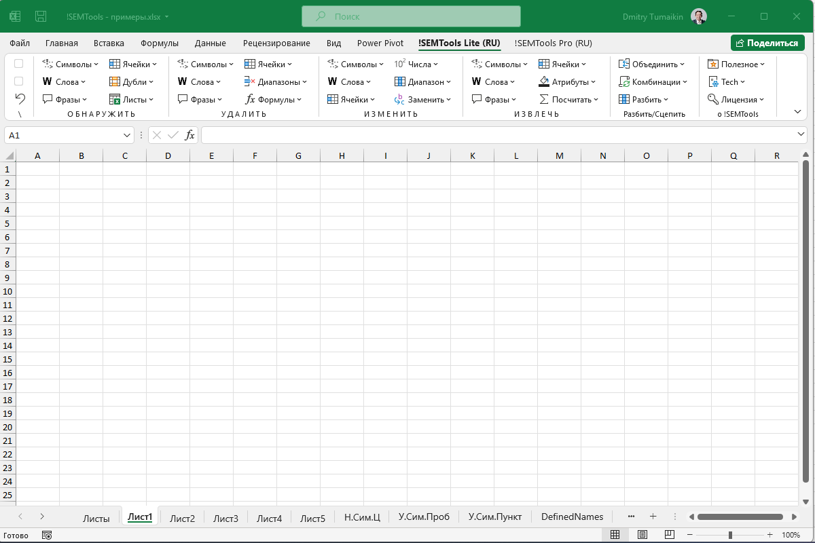
Task: Click the formula bar cancel X icon
Action: [157, 135]
